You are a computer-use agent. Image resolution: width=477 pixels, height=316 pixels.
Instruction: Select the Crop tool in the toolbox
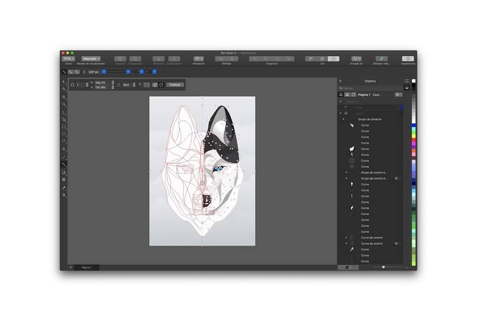point(64,96)
